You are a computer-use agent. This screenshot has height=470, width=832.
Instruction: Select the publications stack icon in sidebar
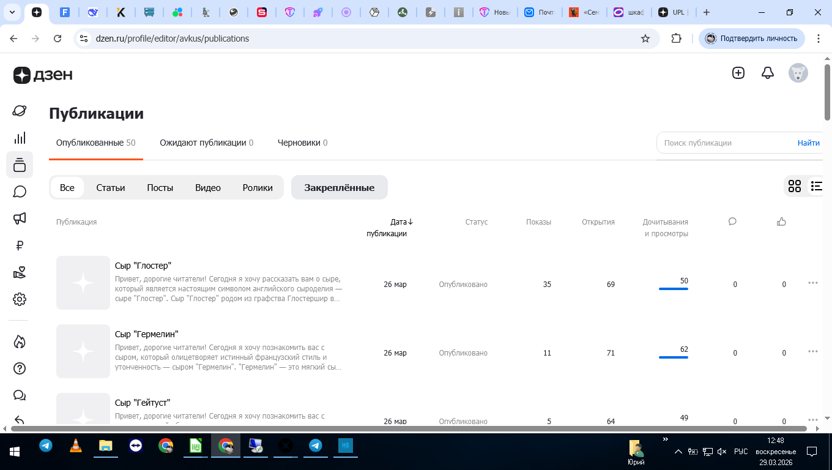point(20,165)
